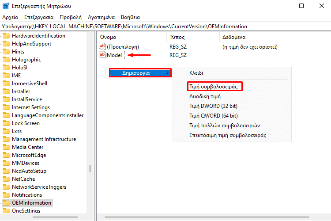Viewport: 331px width, 221px height.
Task: Click the string value icon of (Προεπιλογή)
Action: (x=102, y=46)
